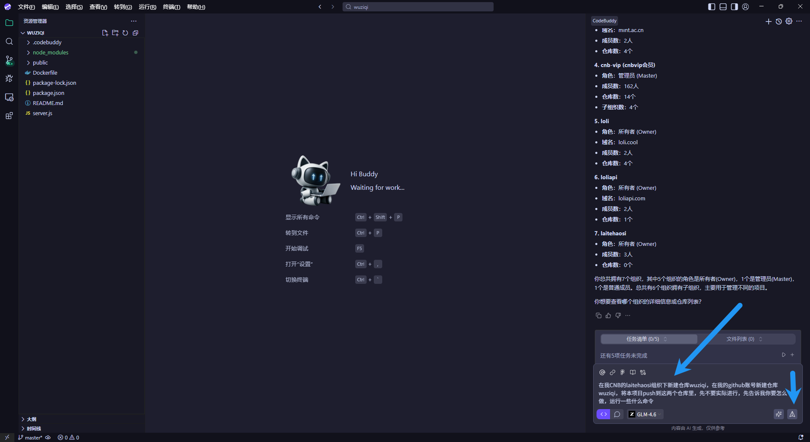Screen dimensions: 810x442
Task: Click the send message arrow button
Action: [792, 414]
